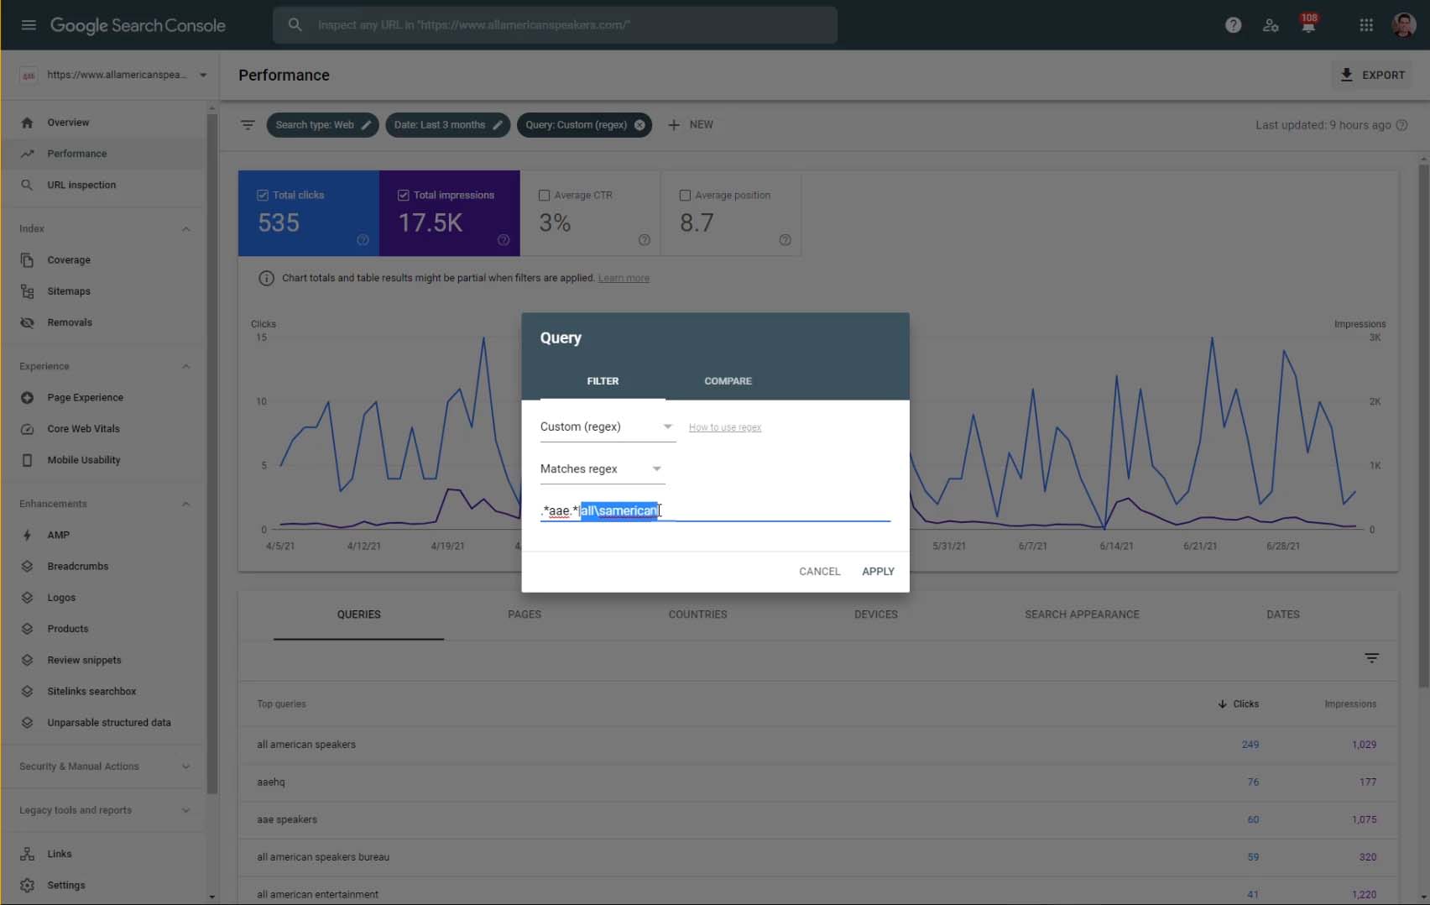1430x905 pixels.
Task: Switch to DEVICES tab
Action: (876, 615)
